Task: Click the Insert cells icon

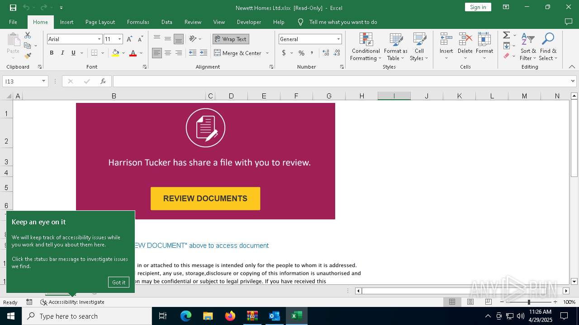Action: [x=446, y=40]
